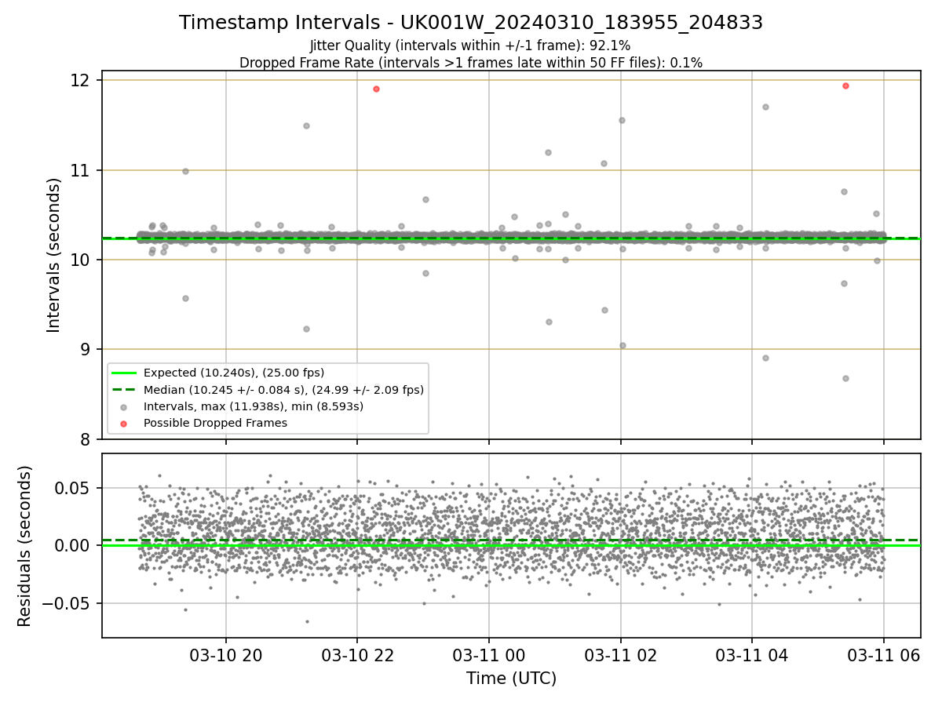Click the grey dot marker in the legend
Screen dimensions: 942x706
124,406
